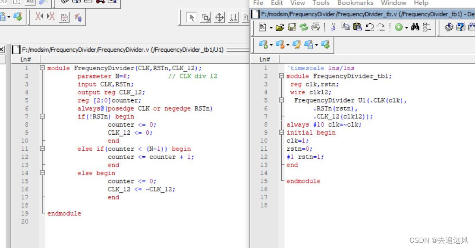
Task: Click '// CLK div 12' comment text
Action: pos(193,76)
